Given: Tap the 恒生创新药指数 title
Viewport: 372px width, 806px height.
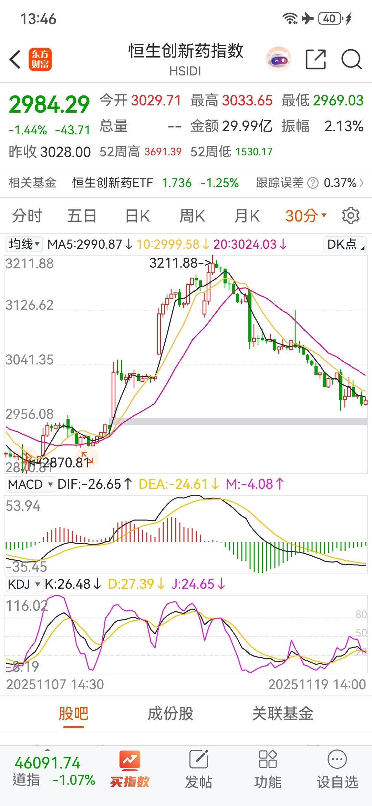Looking at the screenshot, I should [x=186, y=51].
